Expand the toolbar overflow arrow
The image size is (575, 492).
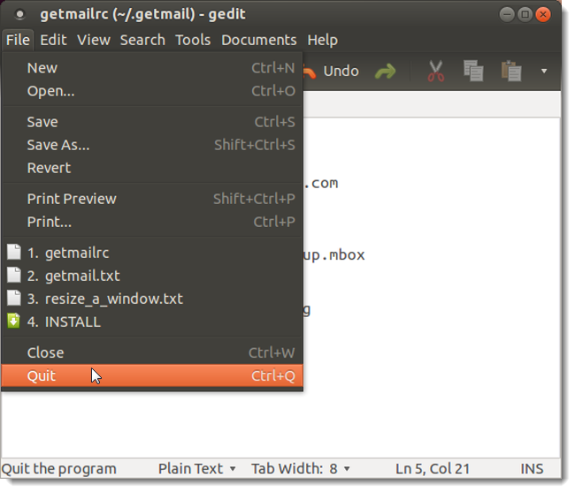(544, 71)
